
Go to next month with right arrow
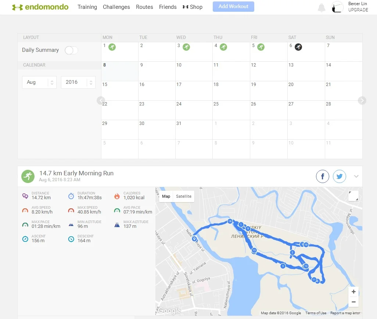pos(362,100)
